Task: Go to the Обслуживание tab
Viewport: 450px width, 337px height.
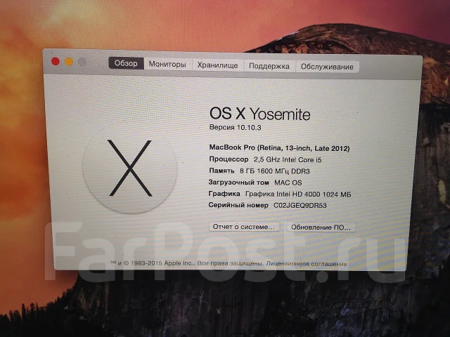Action: click(327, 67)
